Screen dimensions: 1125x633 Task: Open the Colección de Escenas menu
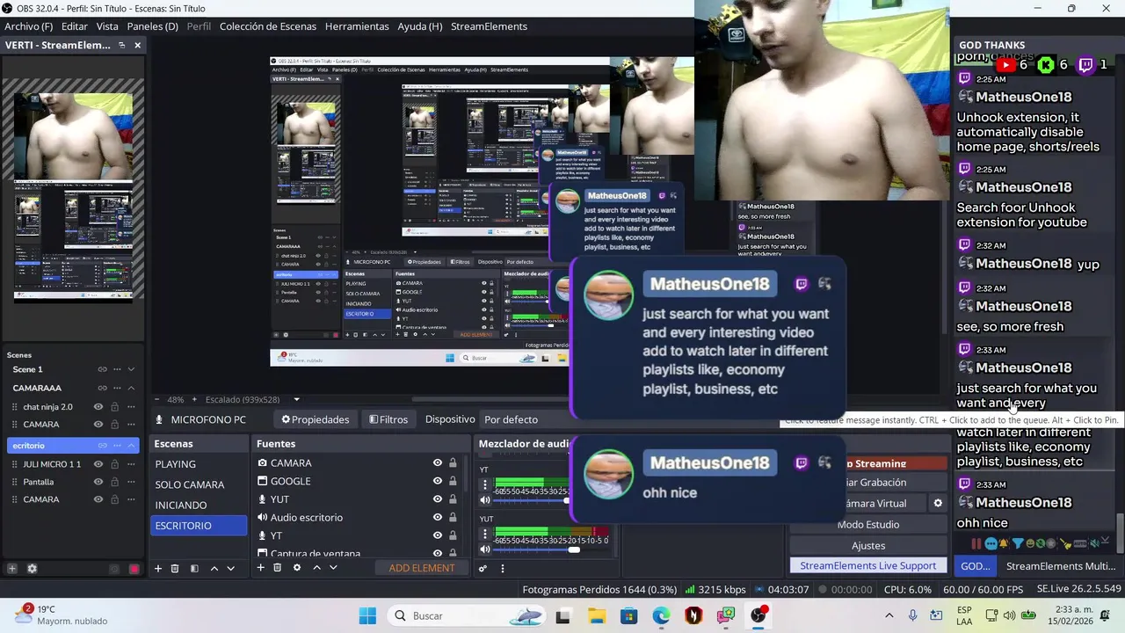point(268,26)
